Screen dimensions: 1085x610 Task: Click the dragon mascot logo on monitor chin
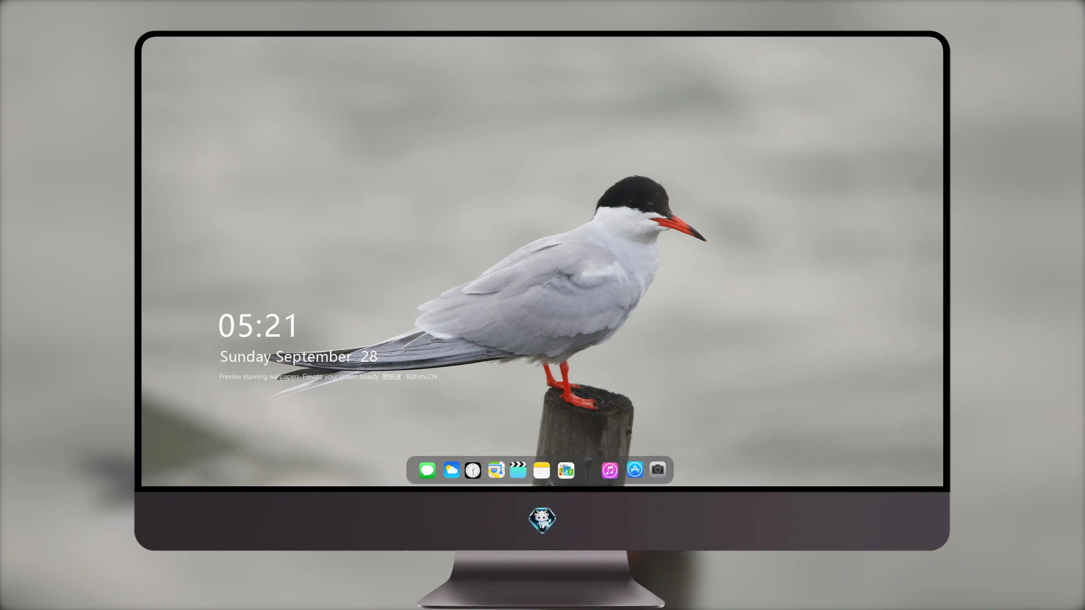[x=542, y=520]
